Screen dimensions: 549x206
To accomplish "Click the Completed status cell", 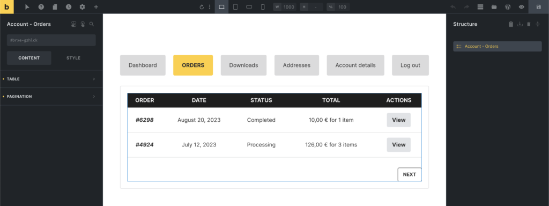I will (x=261, y=120).
